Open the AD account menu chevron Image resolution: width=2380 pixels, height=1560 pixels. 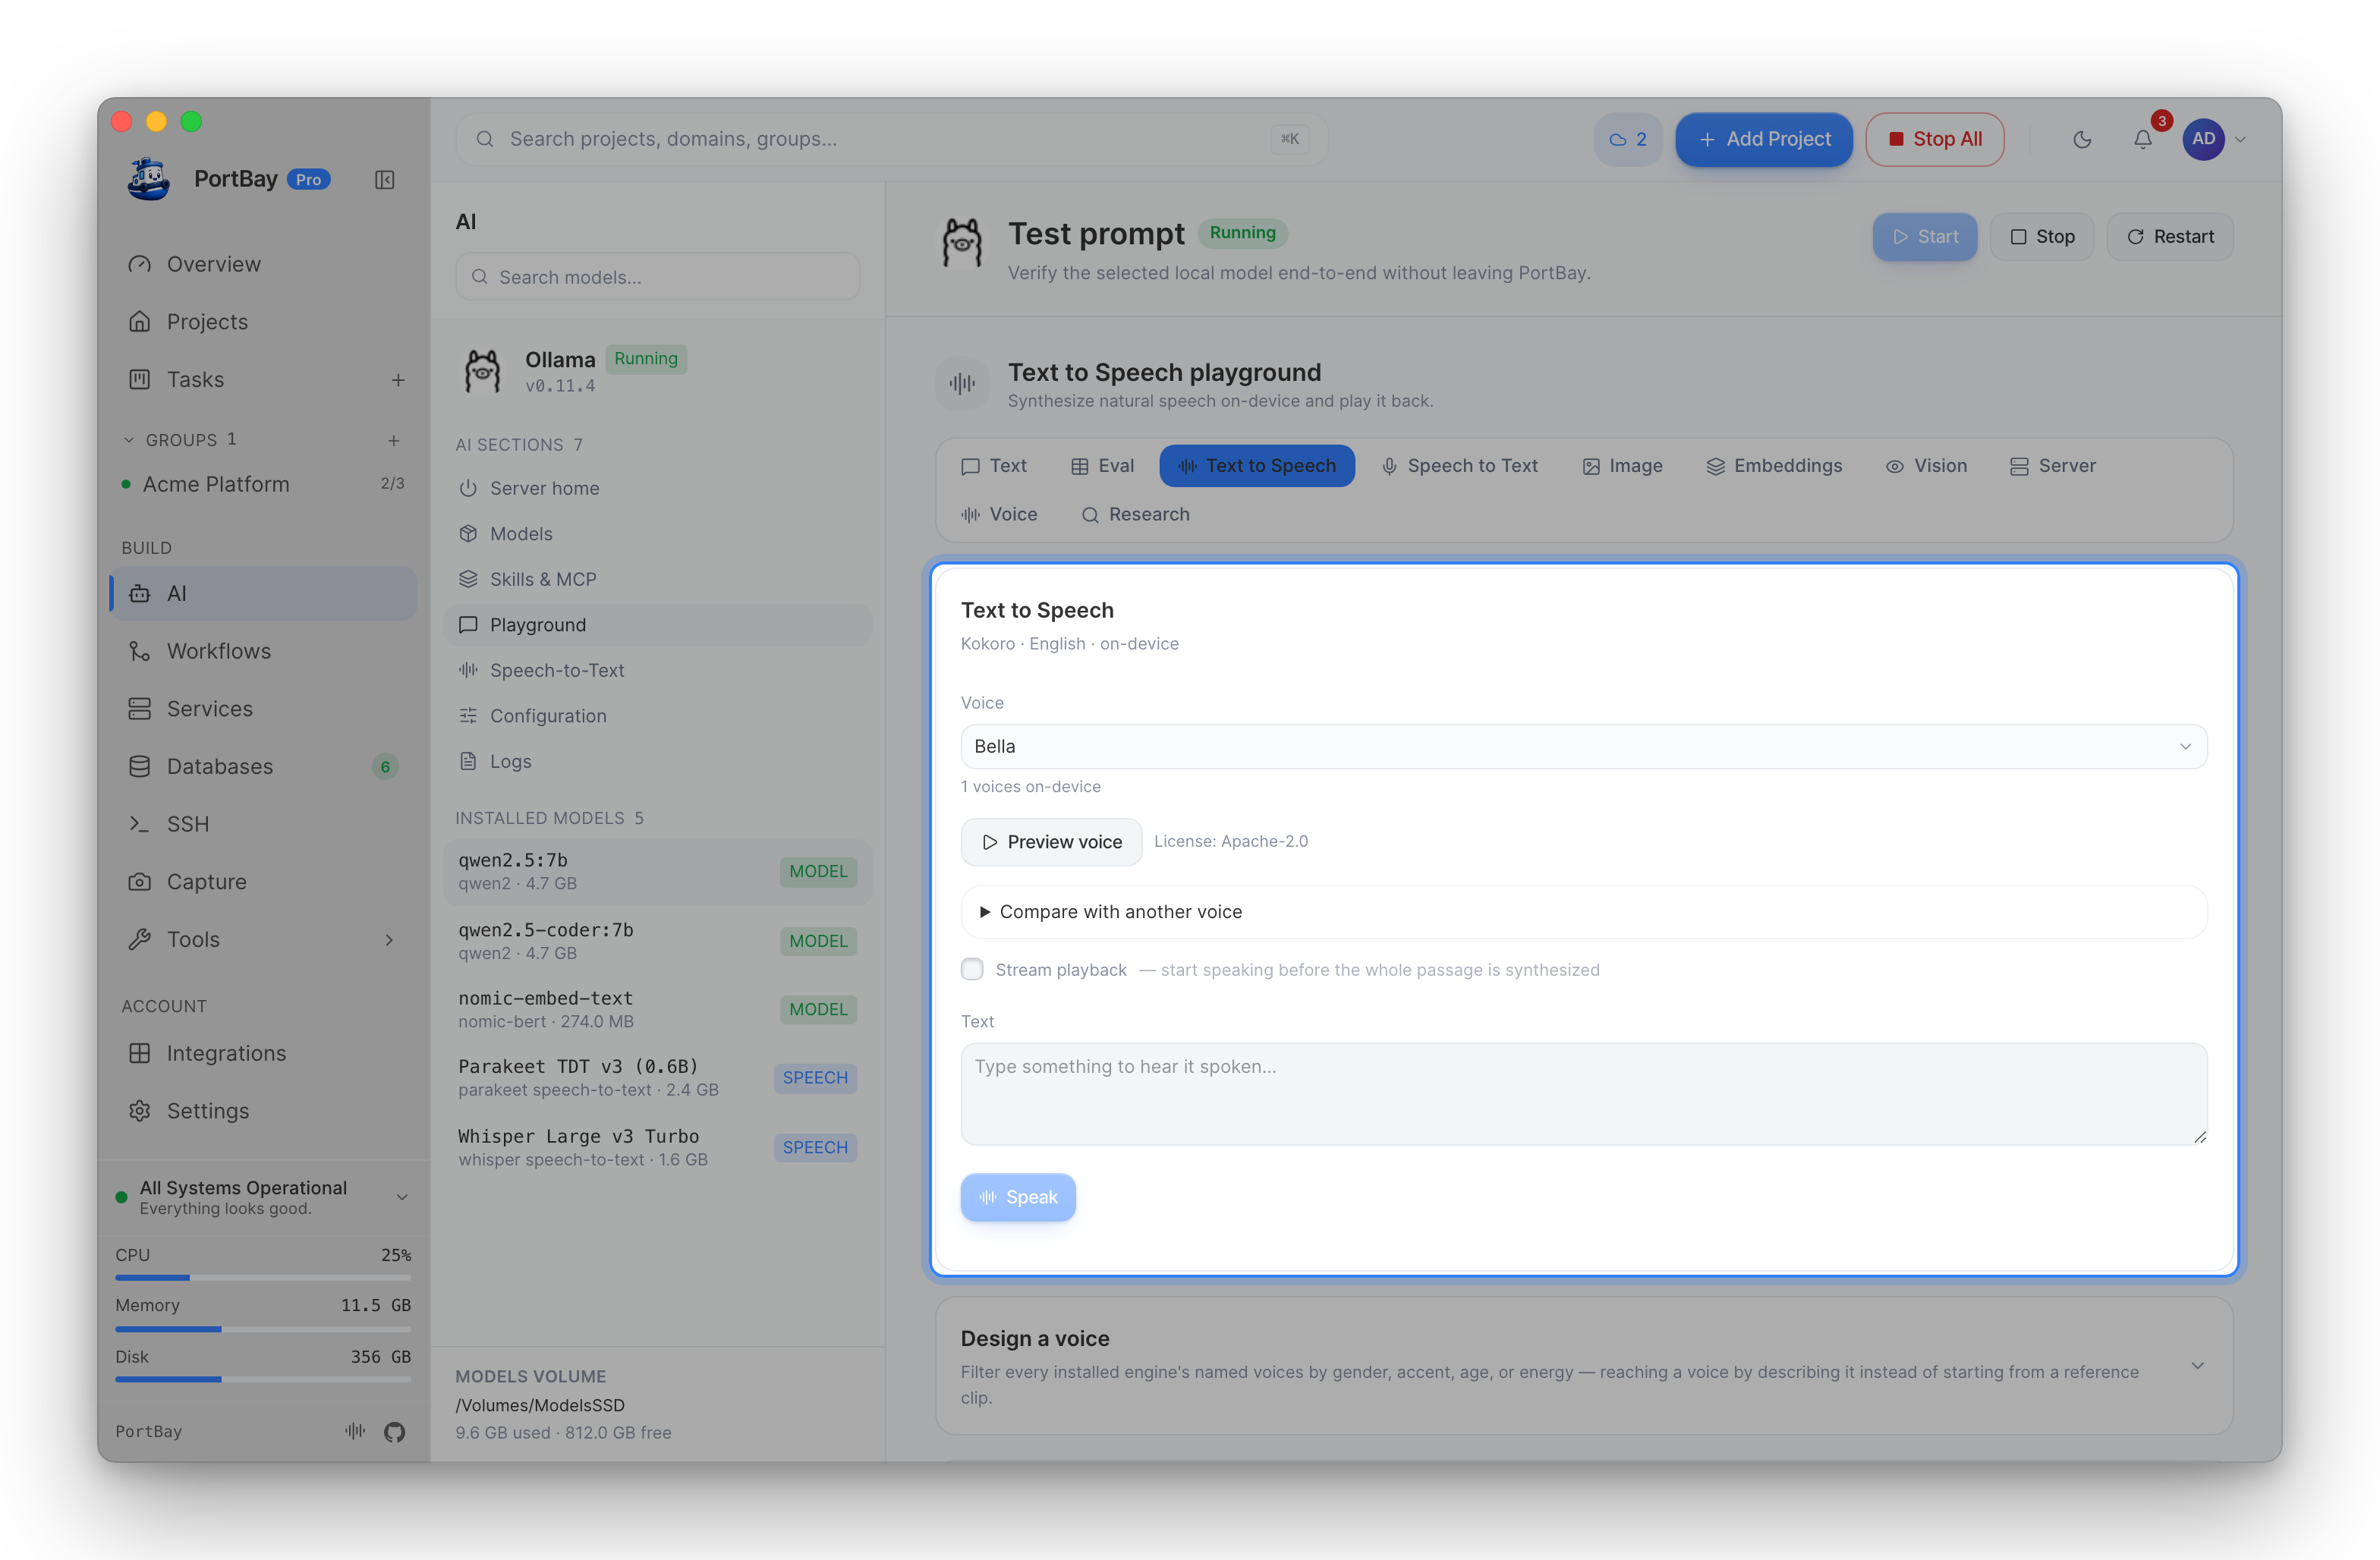click(x=2241, y=140)
